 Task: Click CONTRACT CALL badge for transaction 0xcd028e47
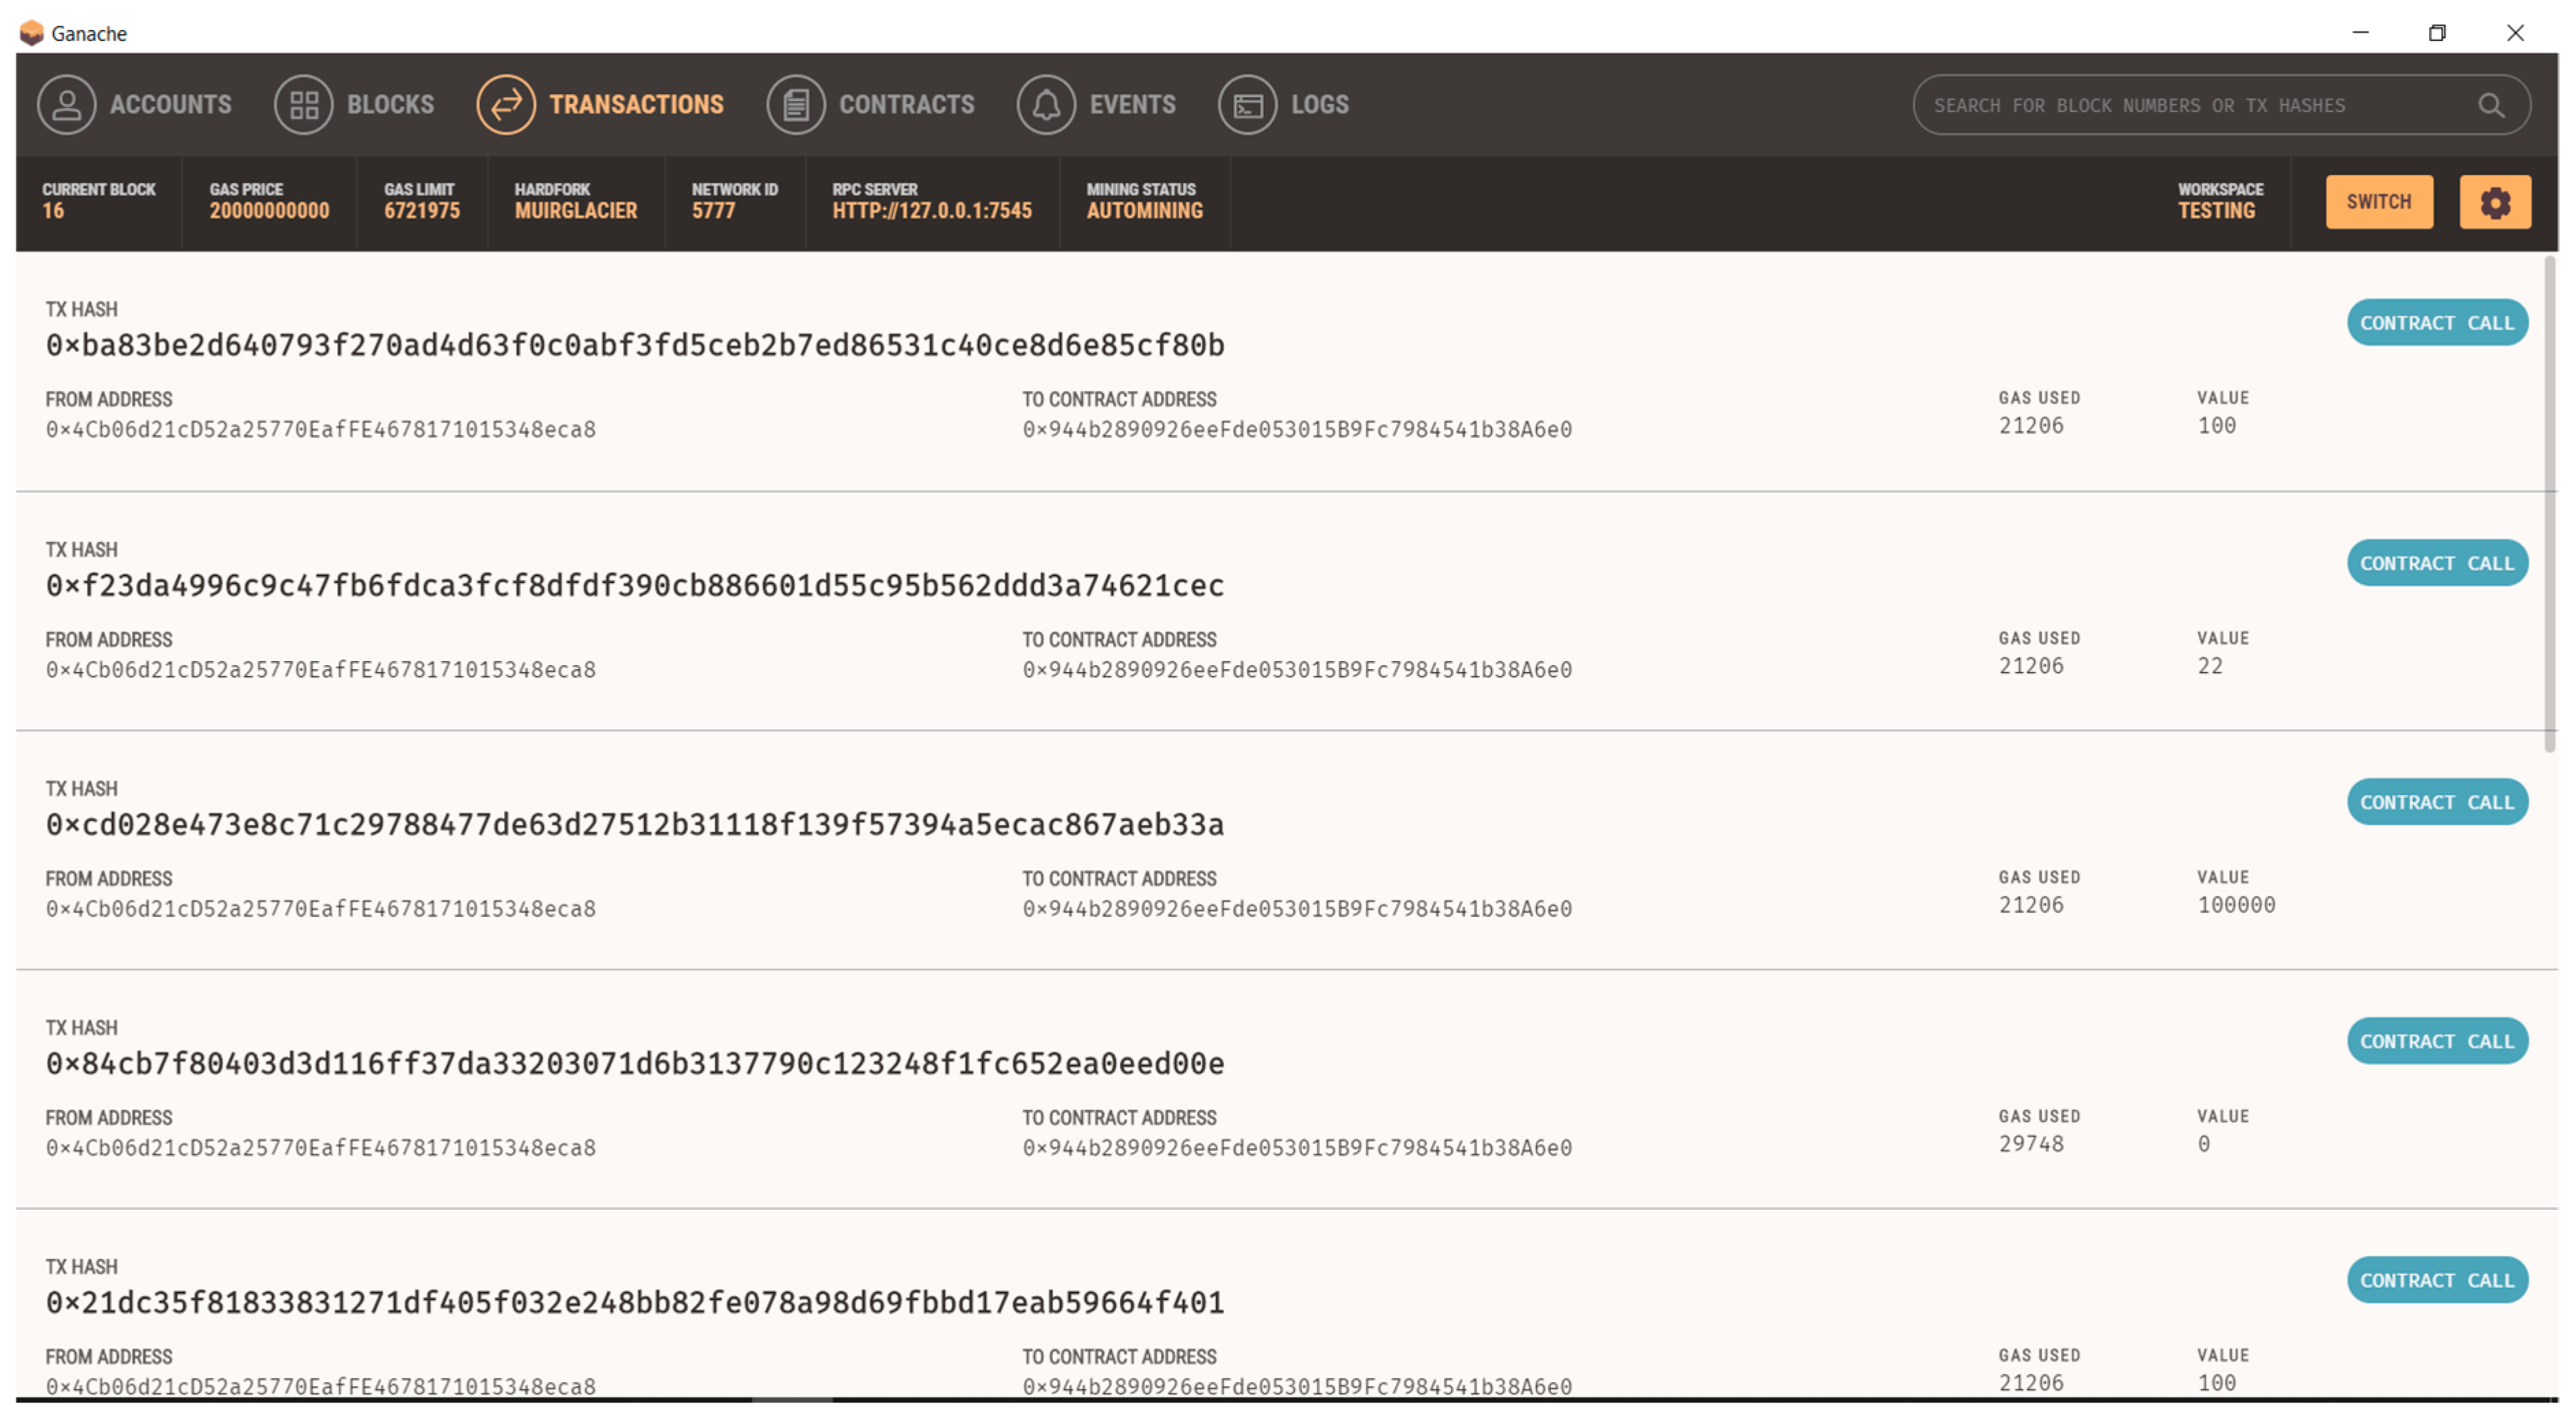coord(2436,802)
